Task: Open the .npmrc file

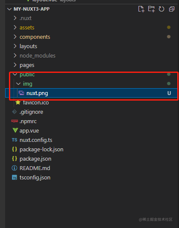Action: click(x=91, y=121)
